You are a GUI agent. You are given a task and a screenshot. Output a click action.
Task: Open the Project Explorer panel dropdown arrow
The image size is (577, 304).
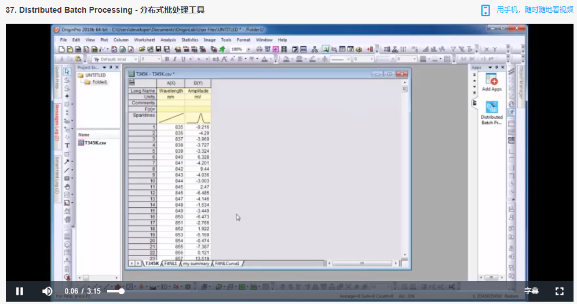click(x=104, y=68)
